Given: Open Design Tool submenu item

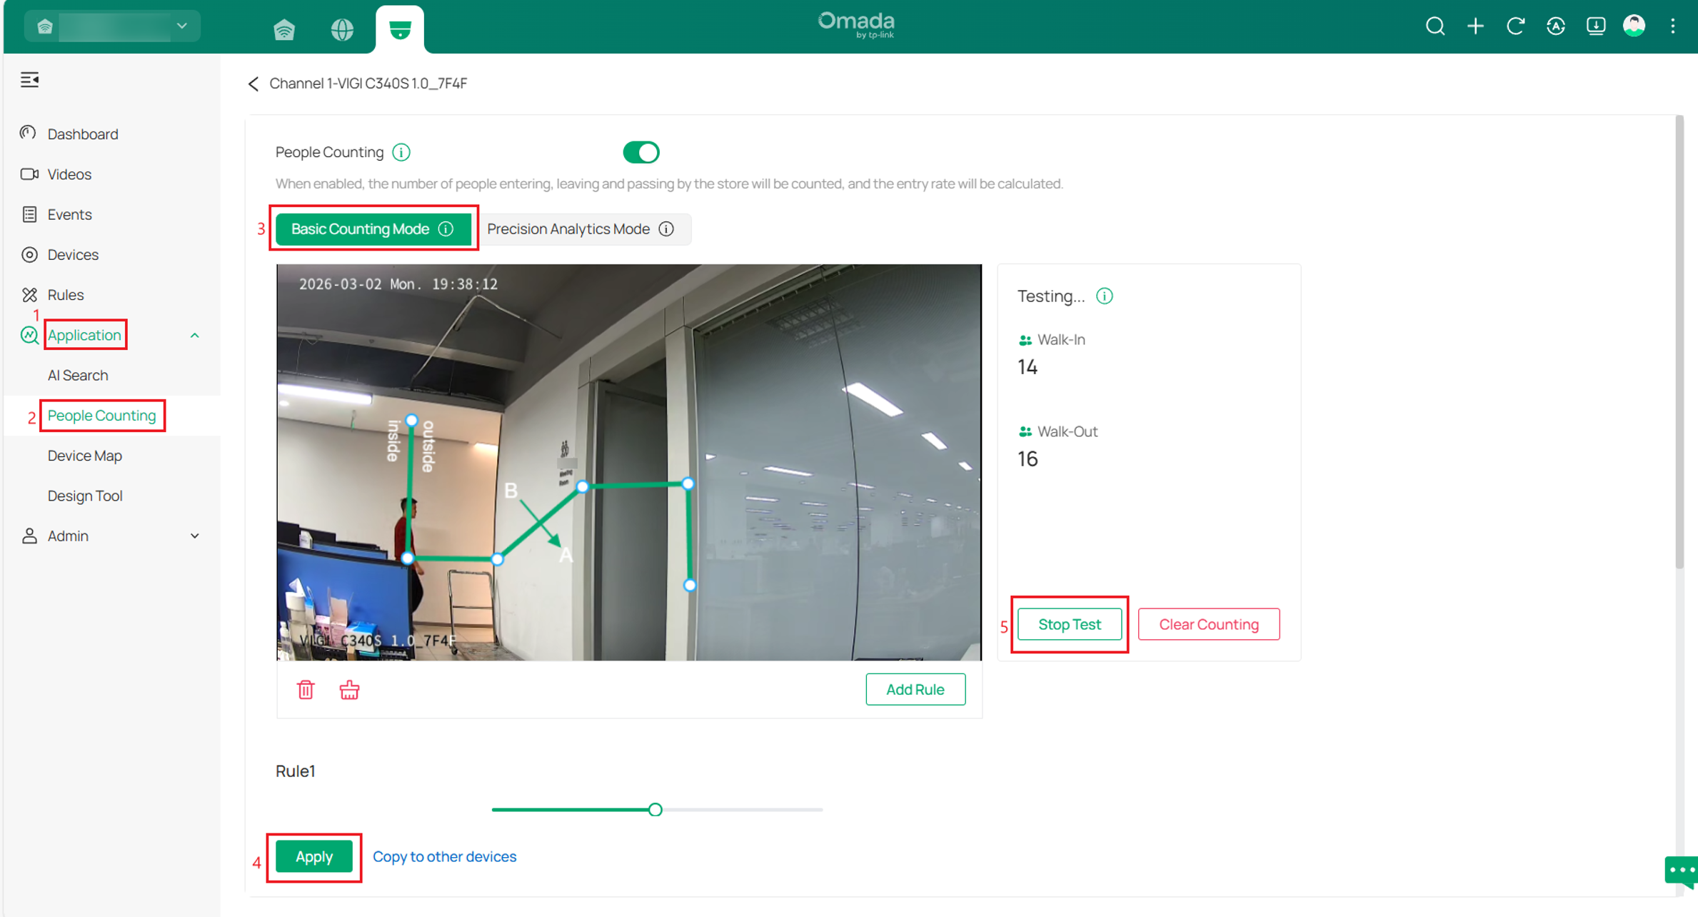Looking at the screenshot, I should [x=85, y=496].
